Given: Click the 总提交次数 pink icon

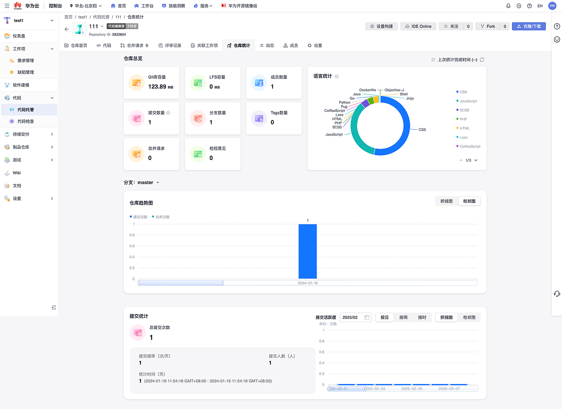Looking at the screenshot, I should pos(138,333).
